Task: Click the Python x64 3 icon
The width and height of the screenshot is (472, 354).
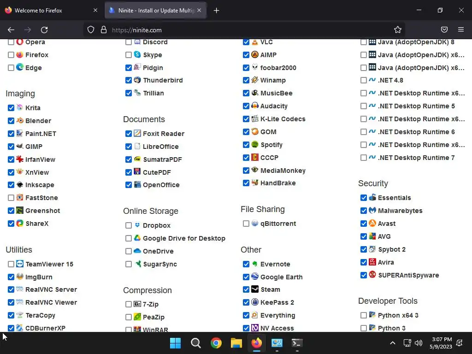Action: tap(372, 315)
